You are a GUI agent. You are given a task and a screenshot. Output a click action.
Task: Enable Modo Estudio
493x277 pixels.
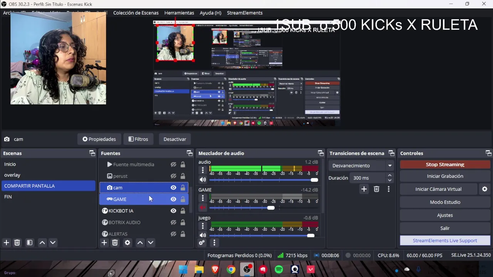[445, 202]
